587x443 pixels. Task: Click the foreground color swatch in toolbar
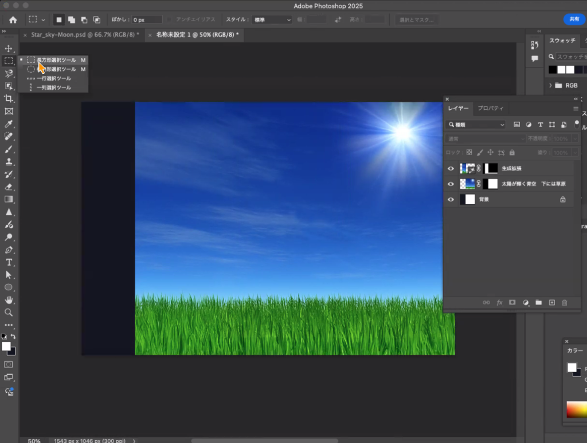click(x=6, y=346)
